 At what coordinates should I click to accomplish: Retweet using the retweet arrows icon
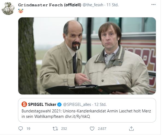point(54,128)
